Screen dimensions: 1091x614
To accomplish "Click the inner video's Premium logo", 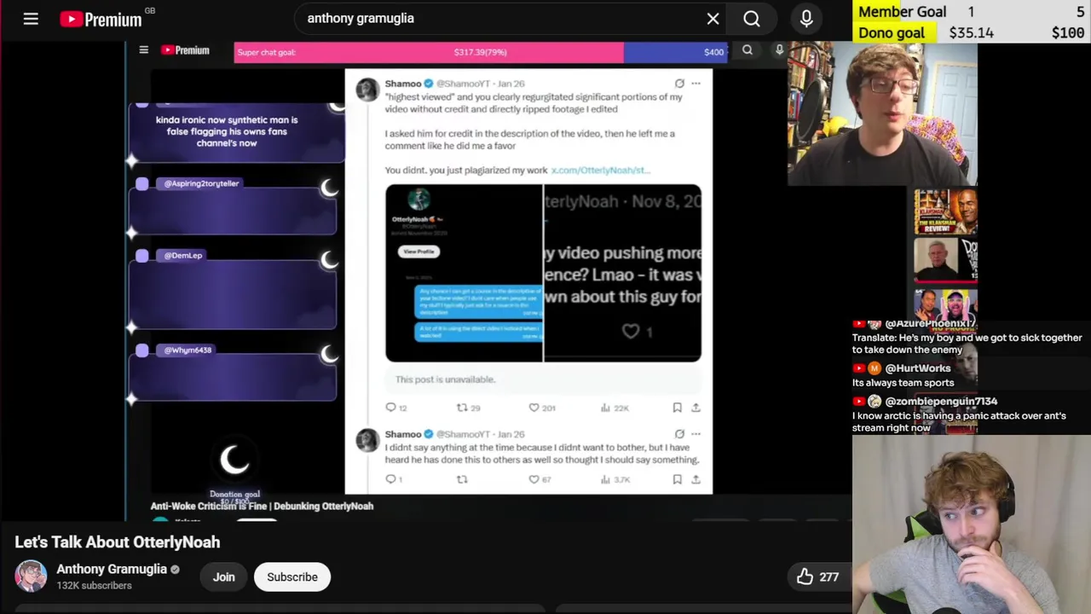I will [185, 50].
